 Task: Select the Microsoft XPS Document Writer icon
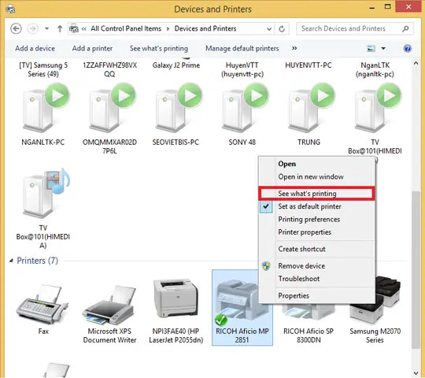pyautogui.click(x=109, y=305)
